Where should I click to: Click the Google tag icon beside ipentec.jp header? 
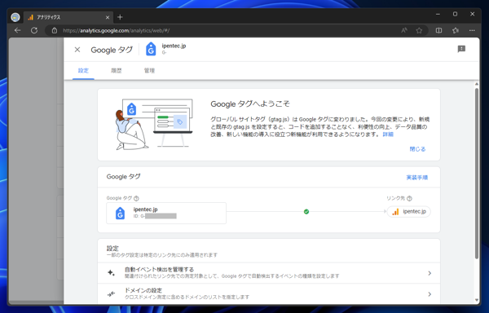[151, 49]
